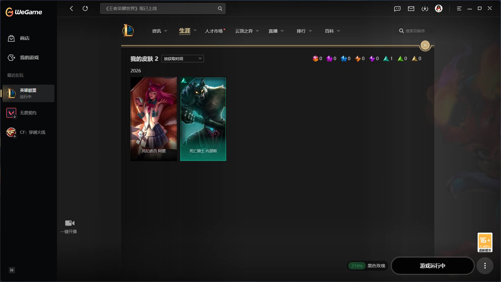This screenshot has height=282, width=501.
Task: Select the 无畏契约 game in the sidebar
Action: [x=28, y=113]
